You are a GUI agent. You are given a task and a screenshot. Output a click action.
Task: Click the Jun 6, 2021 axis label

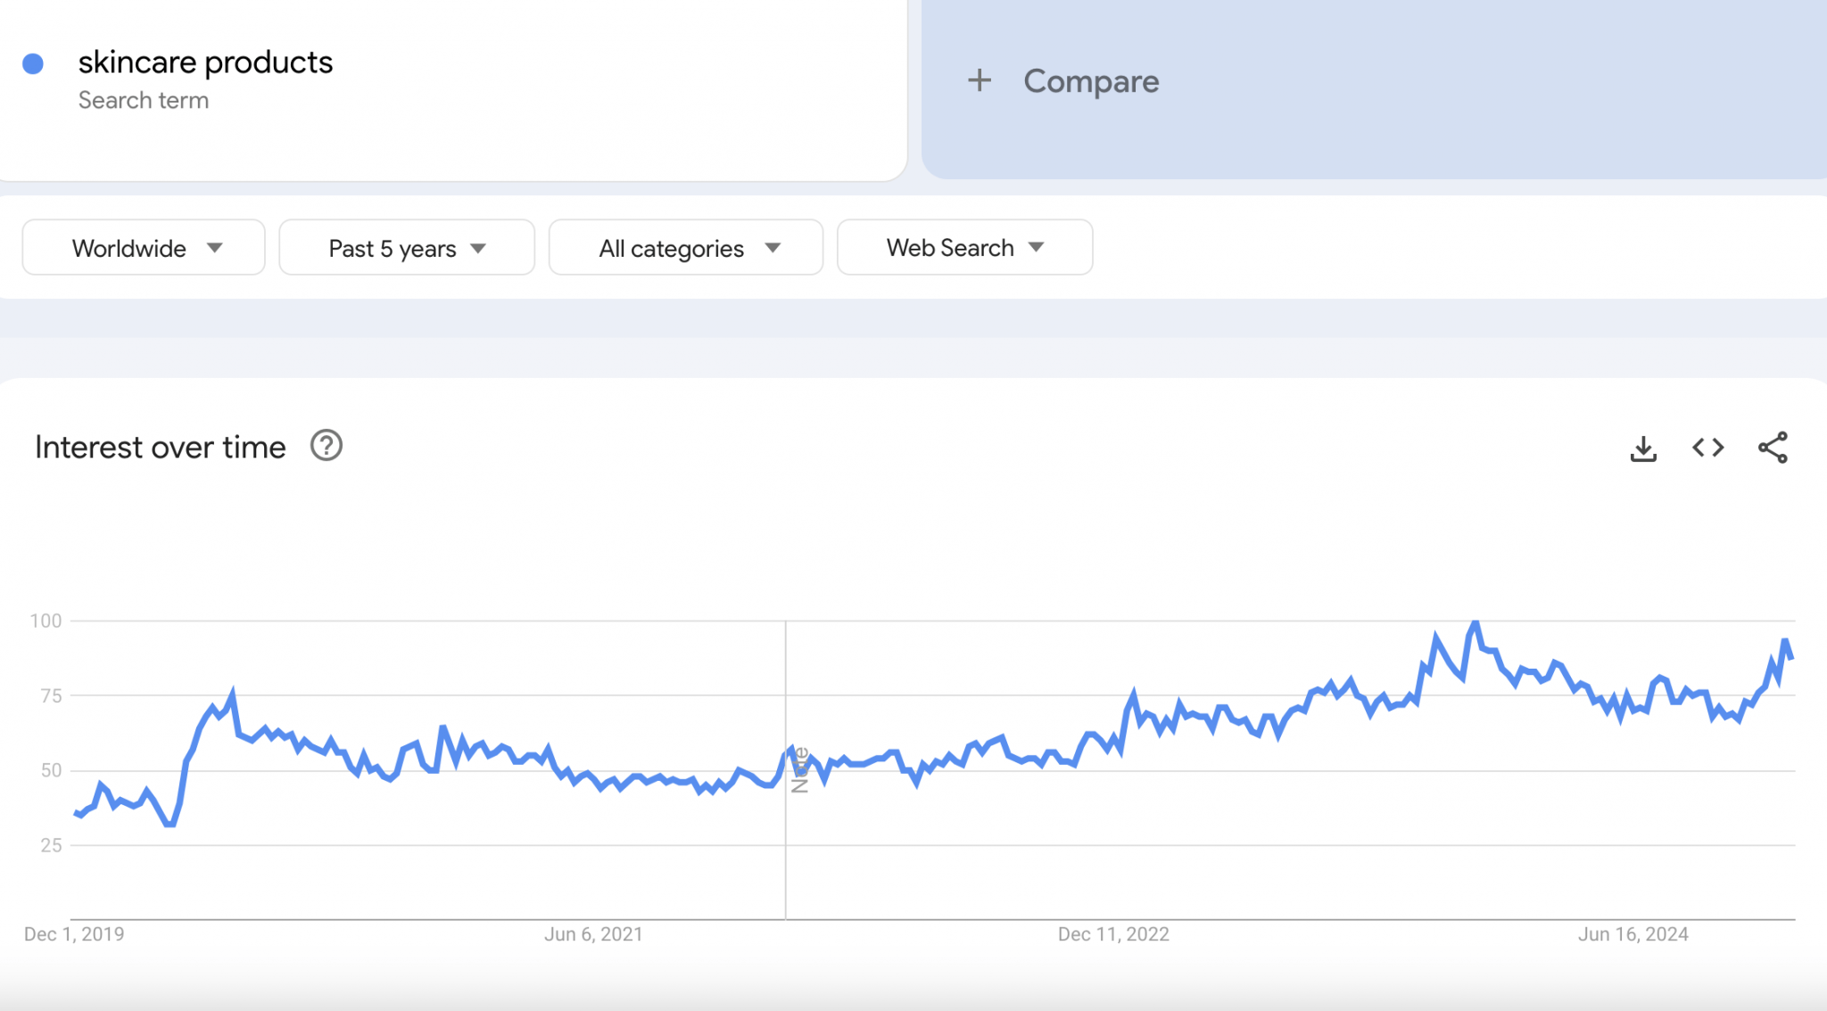tap(593, 934)
